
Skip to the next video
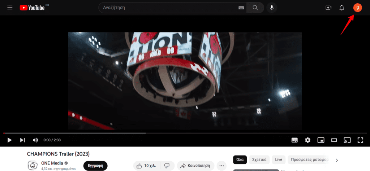pos(22,140)
